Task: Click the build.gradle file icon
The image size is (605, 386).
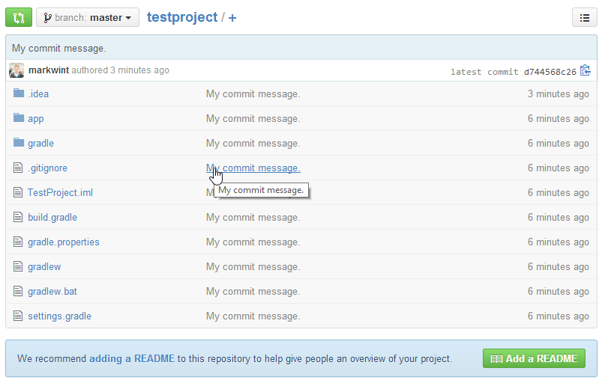Action: (x=19, y=217)
